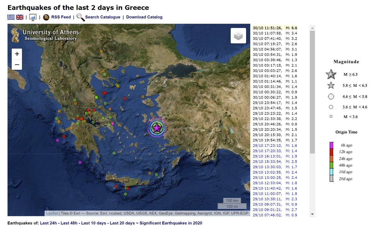Show earthquakes of the Last 24h
384x229 pixels.
[x=49, y=223]
